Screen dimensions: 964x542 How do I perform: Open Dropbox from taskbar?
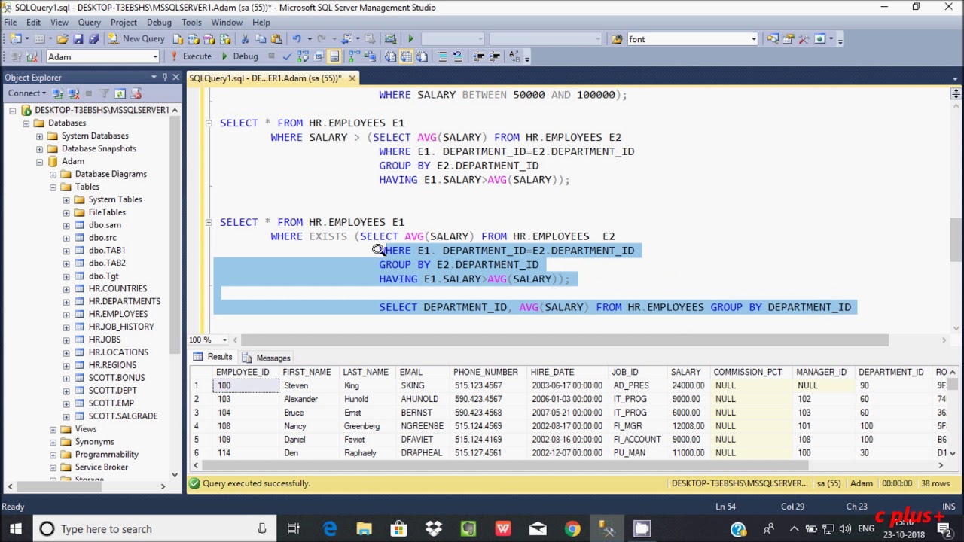434,529
